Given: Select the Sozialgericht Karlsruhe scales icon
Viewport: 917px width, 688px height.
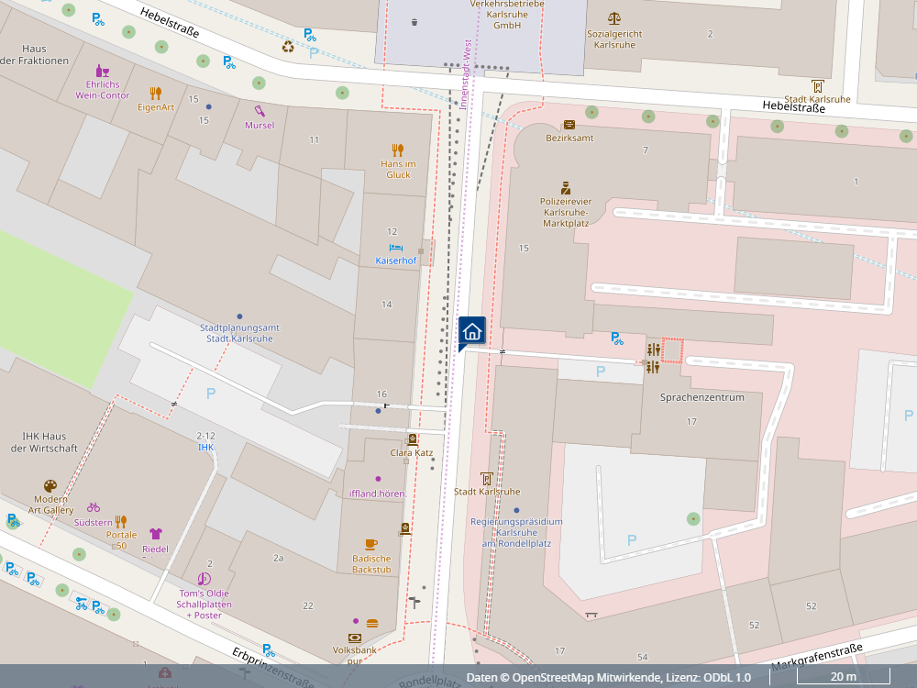Looking at the screenshot, I should (x=614, y=18).
